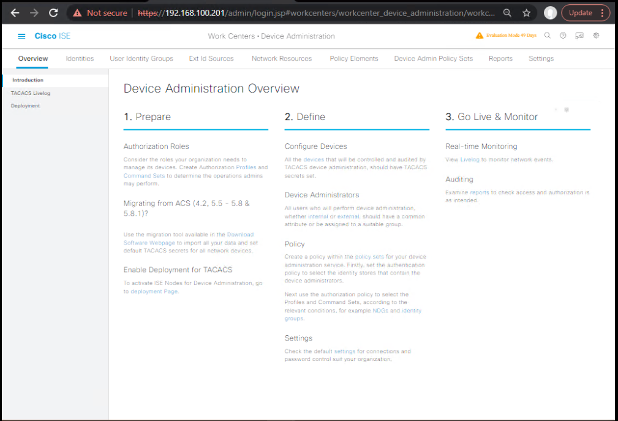This screenshot has width=618, height=421.
Task: Switch to Policy Elements tab
Action: tap(354, 58)
